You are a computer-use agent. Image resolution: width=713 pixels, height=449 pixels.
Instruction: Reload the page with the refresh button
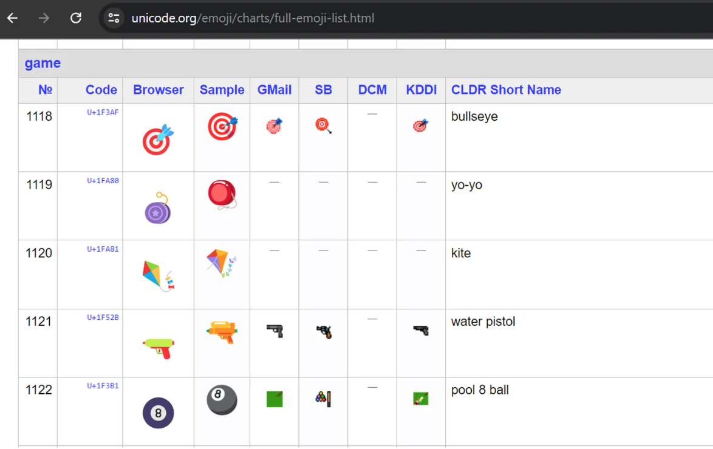[76, 18]
